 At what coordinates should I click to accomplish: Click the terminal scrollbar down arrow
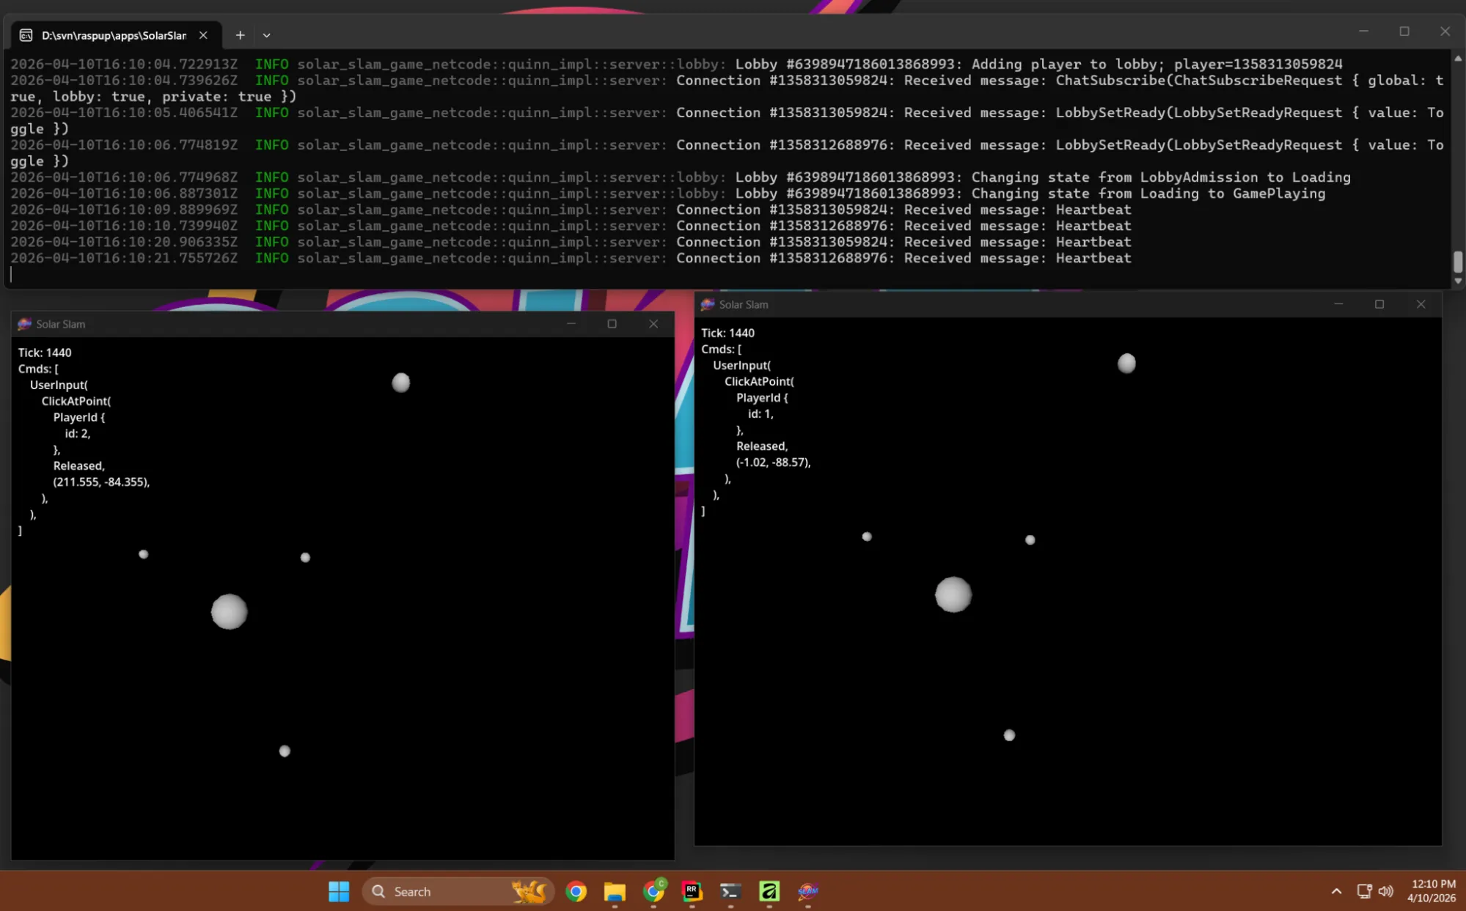(x=1458, y=281)
